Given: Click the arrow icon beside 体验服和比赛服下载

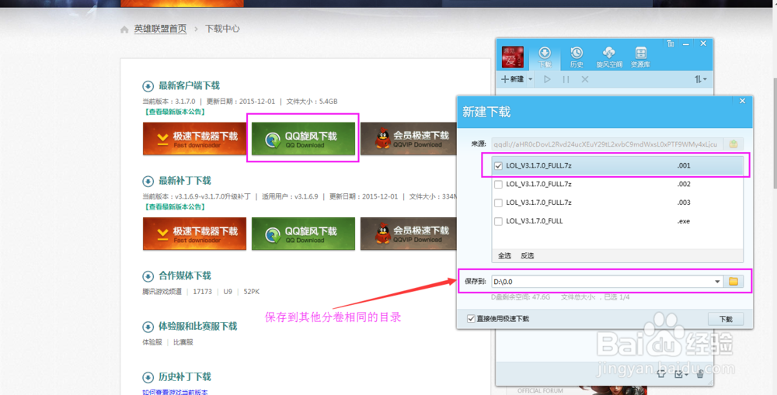Looking at the screenshot, I should click(x=148, y=327).
